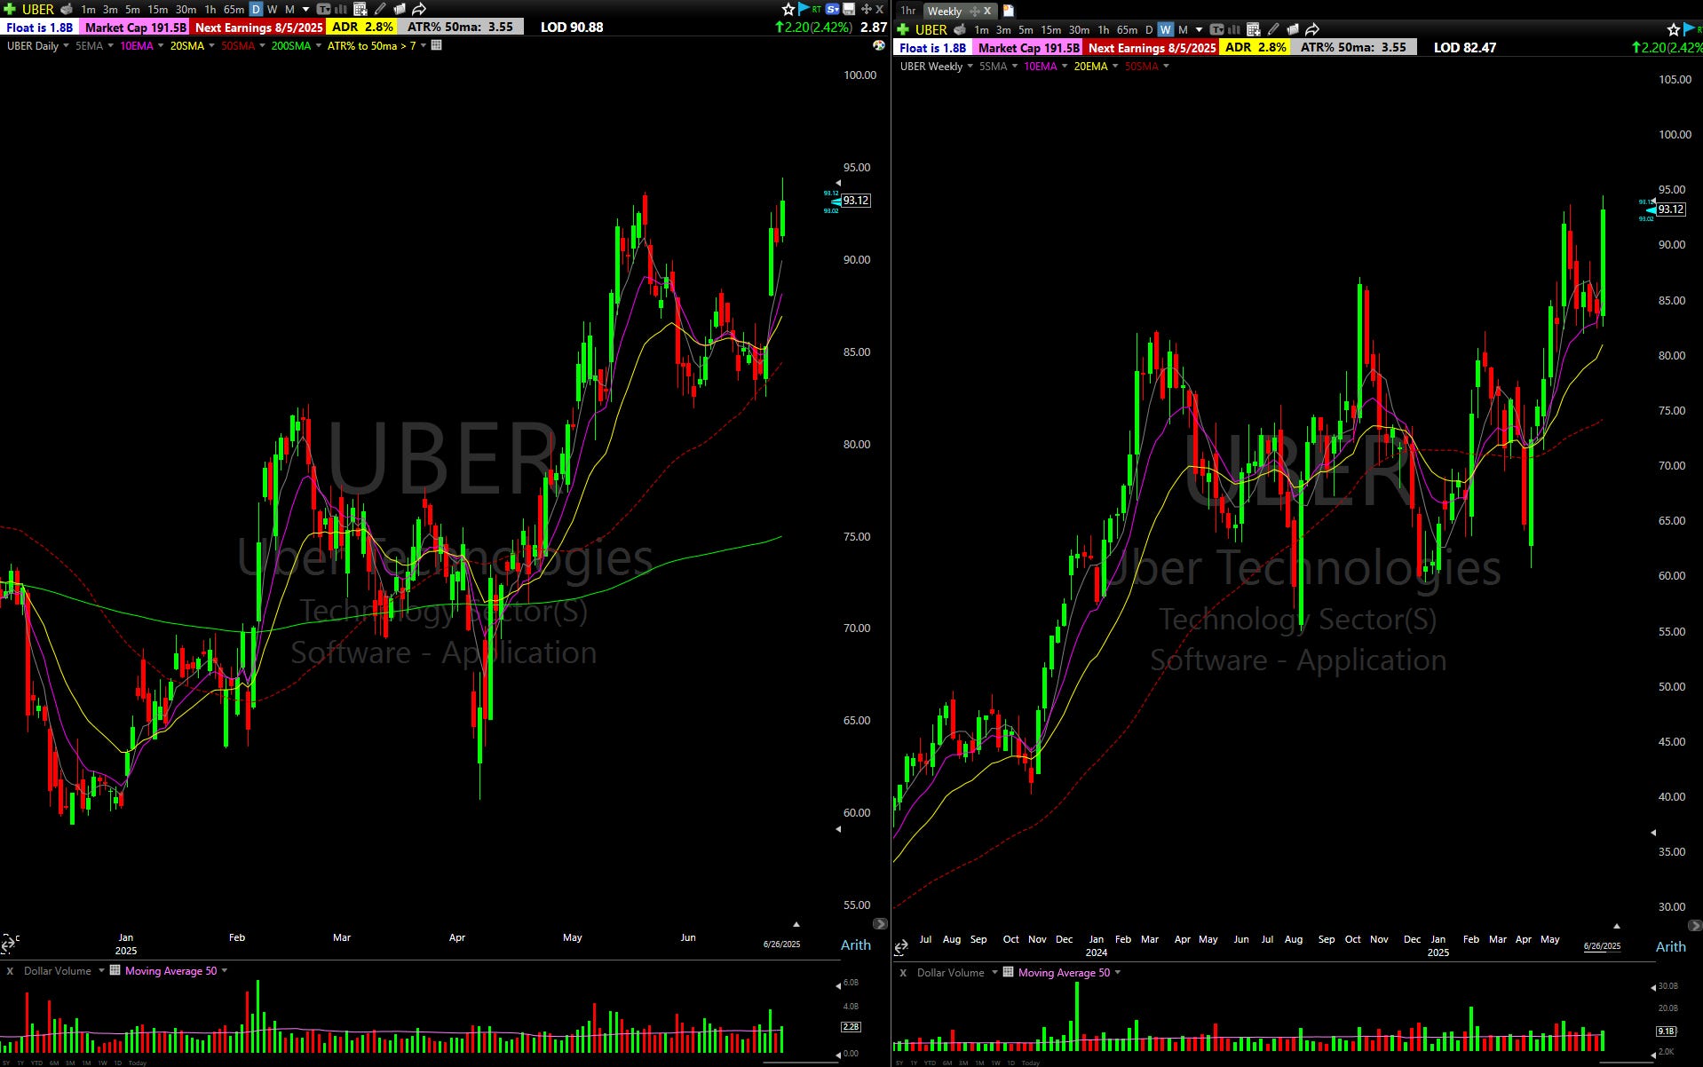Toggle the blue flag on the daily chart
The width and height of the screenshot is (1703, 1067).
pyautogui.click(x=804, y=9)
